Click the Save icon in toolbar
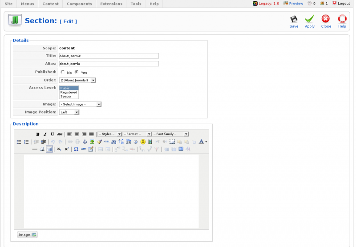 (x=294, y=21)
